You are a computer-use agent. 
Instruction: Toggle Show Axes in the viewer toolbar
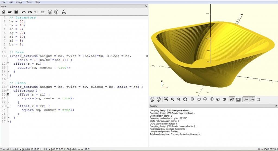point(245,99)
